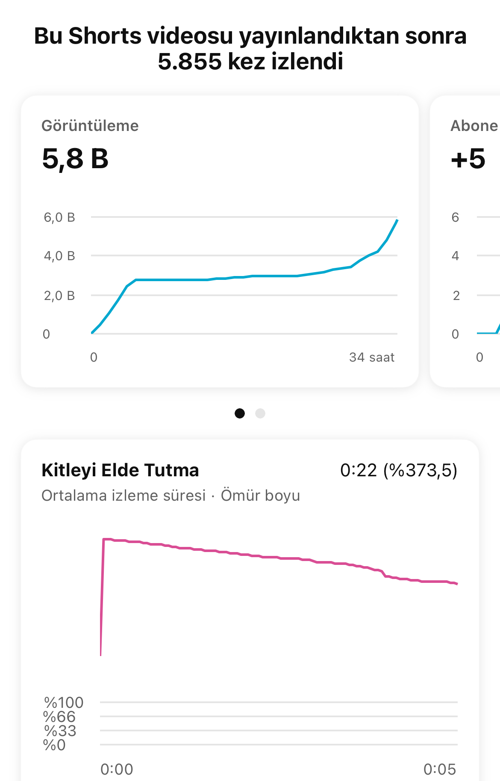500x781 pixels.
Task: Open the Kitleyi Elde Tutma heading
Action: (120, 470)
